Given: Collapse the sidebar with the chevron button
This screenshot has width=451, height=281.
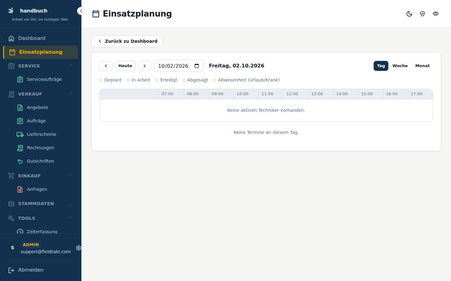Looking at the screenshot, I should [81, 11].
